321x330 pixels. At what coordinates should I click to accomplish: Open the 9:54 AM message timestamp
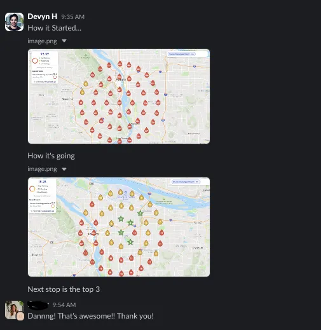(x=64, y=305)
